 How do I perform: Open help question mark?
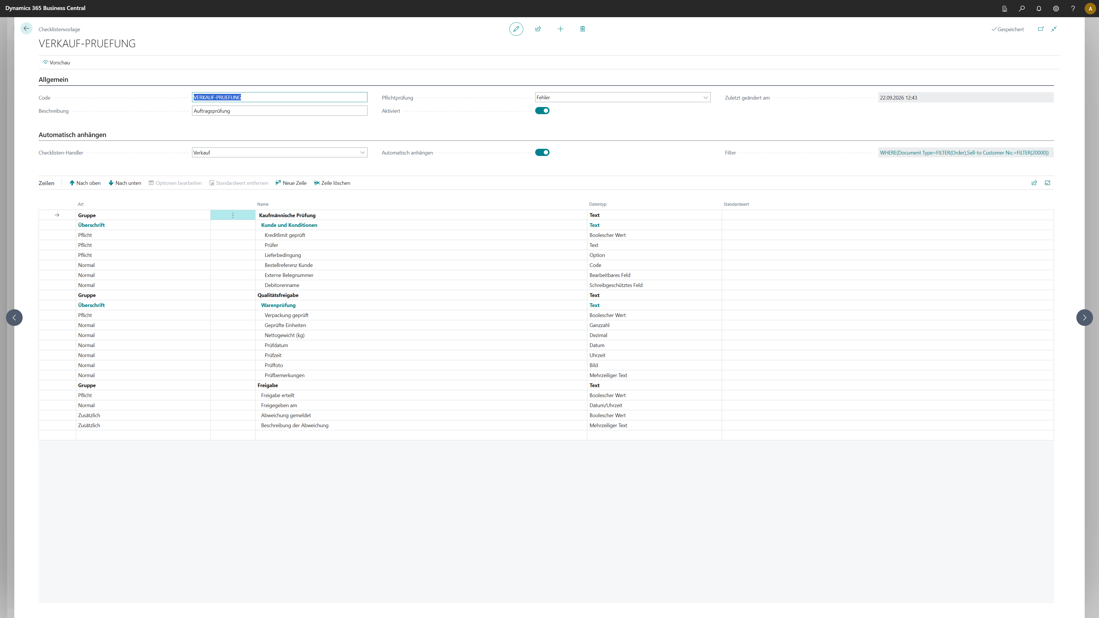click(x=1073, y=9)
